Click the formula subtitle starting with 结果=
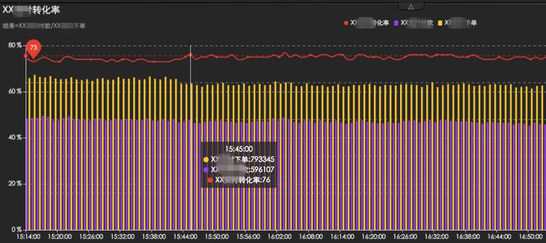546x243 pixels. 44,26
